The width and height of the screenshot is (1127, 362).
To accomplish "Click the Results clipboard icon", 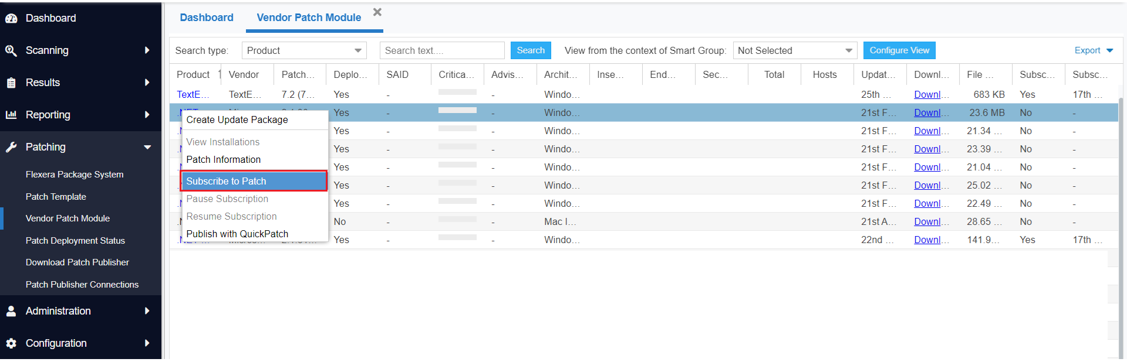I will click(x=11, y=83).
